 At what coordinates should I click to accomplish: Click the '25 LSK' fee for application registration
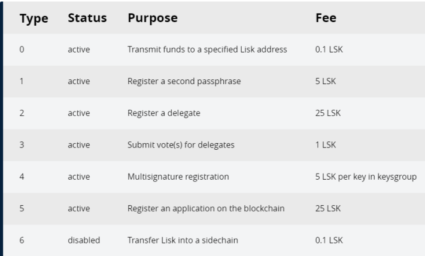pyautogui.click(x=328, y=208)
